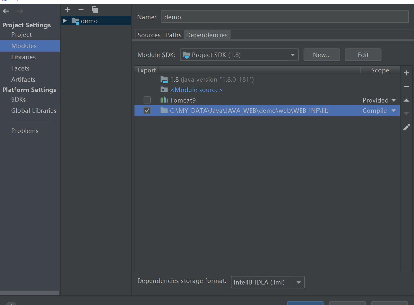Click the New... SDK button
Image resolution: width=414 pixels, height=305 pixels.
point(322,55)
